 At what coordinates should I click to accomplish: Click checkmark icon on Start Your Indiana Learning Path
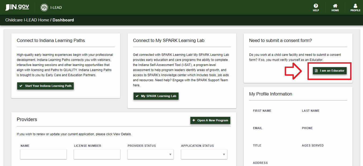[x=21, y=86]
